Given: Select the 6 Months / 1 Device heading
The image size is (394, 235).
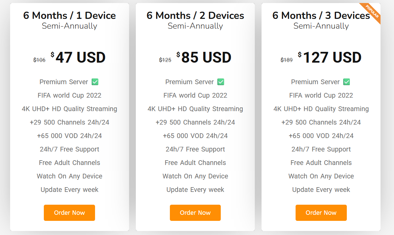Looking at the screenshot, I should click(69, 15).
